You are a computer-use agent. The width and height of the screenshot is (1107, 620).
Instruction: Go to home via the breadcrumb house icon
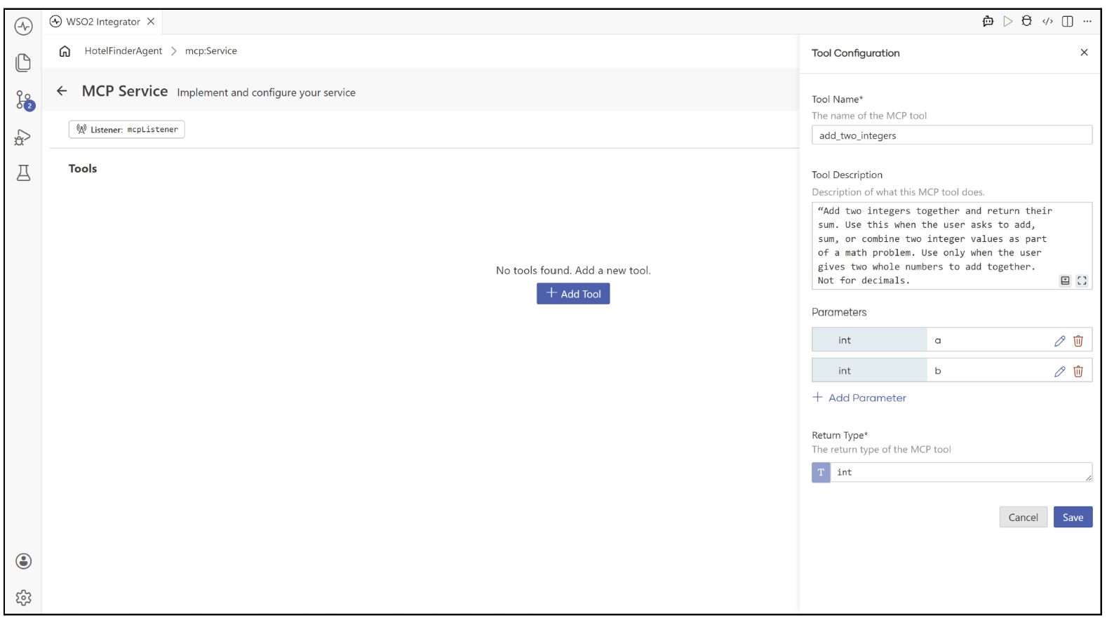pyautogui.click(x=65, y=51)
